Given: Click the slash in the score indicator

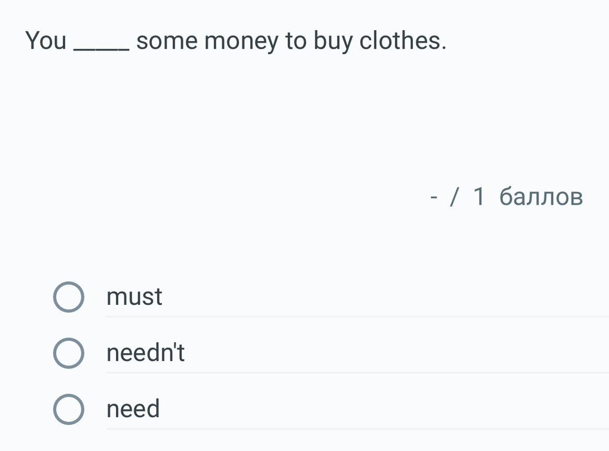Looking at the screenshot, I should pos(455,197).
